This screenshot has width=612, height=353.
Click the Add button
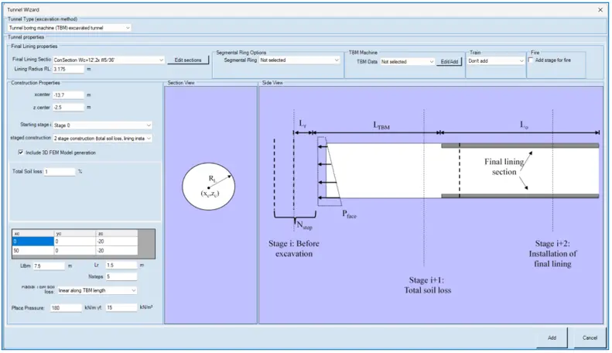(552, 338)
